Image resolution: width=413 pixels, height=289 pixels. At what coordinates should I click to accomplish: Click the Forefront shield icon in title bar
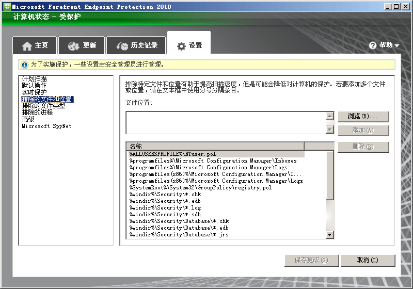(x=6, y=7)
